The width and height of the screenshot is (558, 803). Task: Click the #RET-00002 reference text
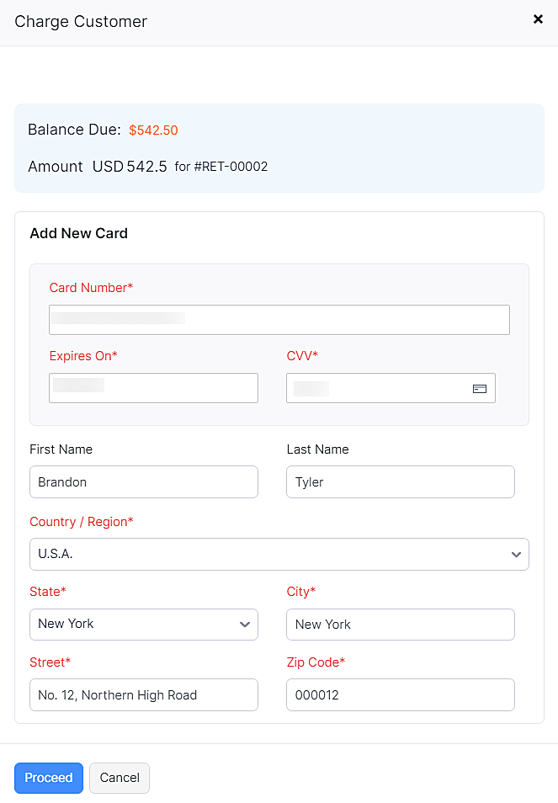(x=231, y=167)
